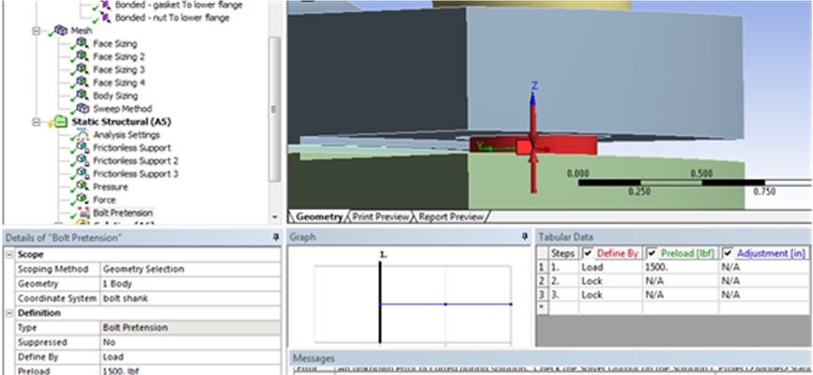Select Analysis Settings in the tree
Screen dimensions: 813x375
(126, 135)
